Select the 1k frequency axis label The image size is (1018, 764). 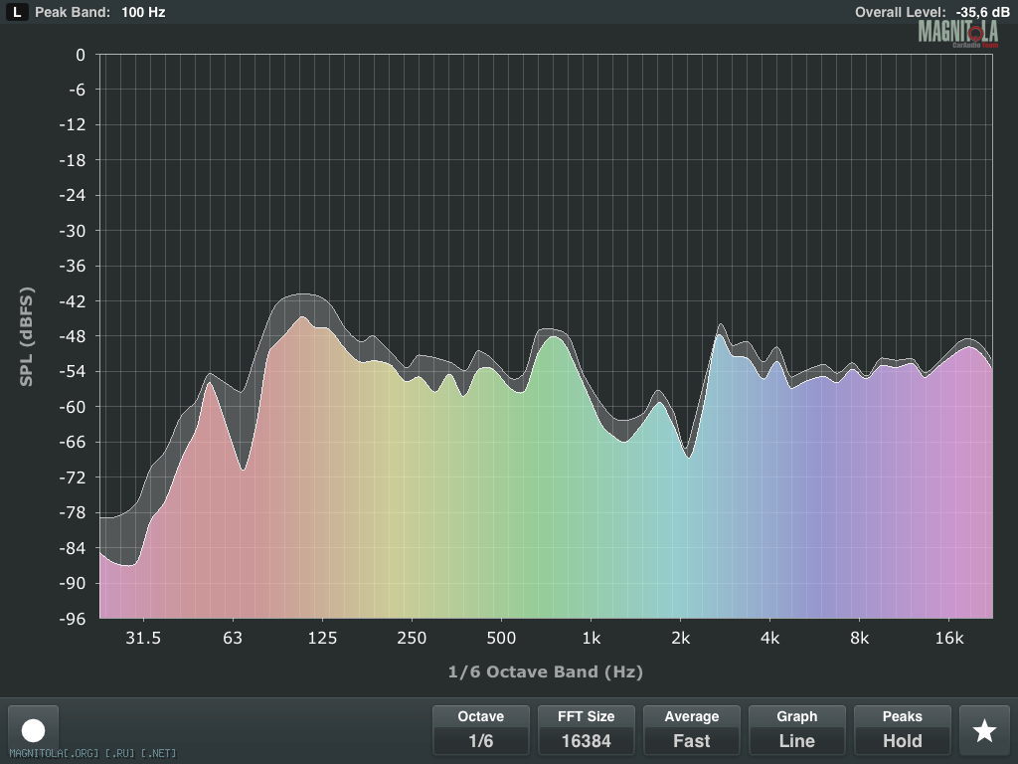[591, 638]
